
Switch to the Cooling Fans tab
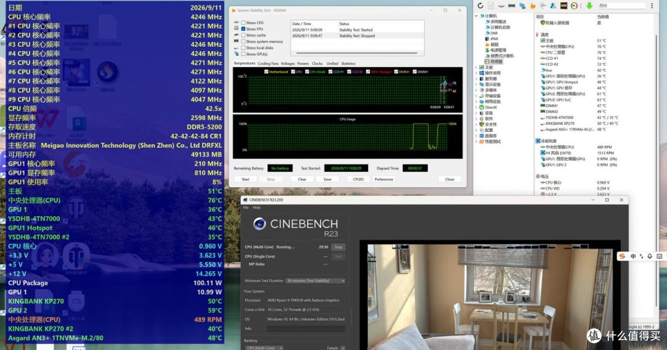[268, 63]
